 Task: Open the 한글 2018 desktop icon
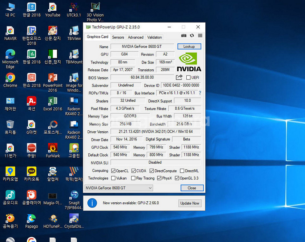pos(32,10)
